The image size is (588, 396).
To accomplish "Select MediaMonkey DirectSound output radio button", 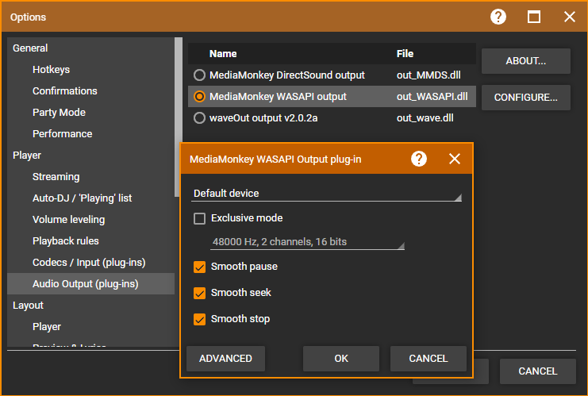I will click(x=199, y=75).
